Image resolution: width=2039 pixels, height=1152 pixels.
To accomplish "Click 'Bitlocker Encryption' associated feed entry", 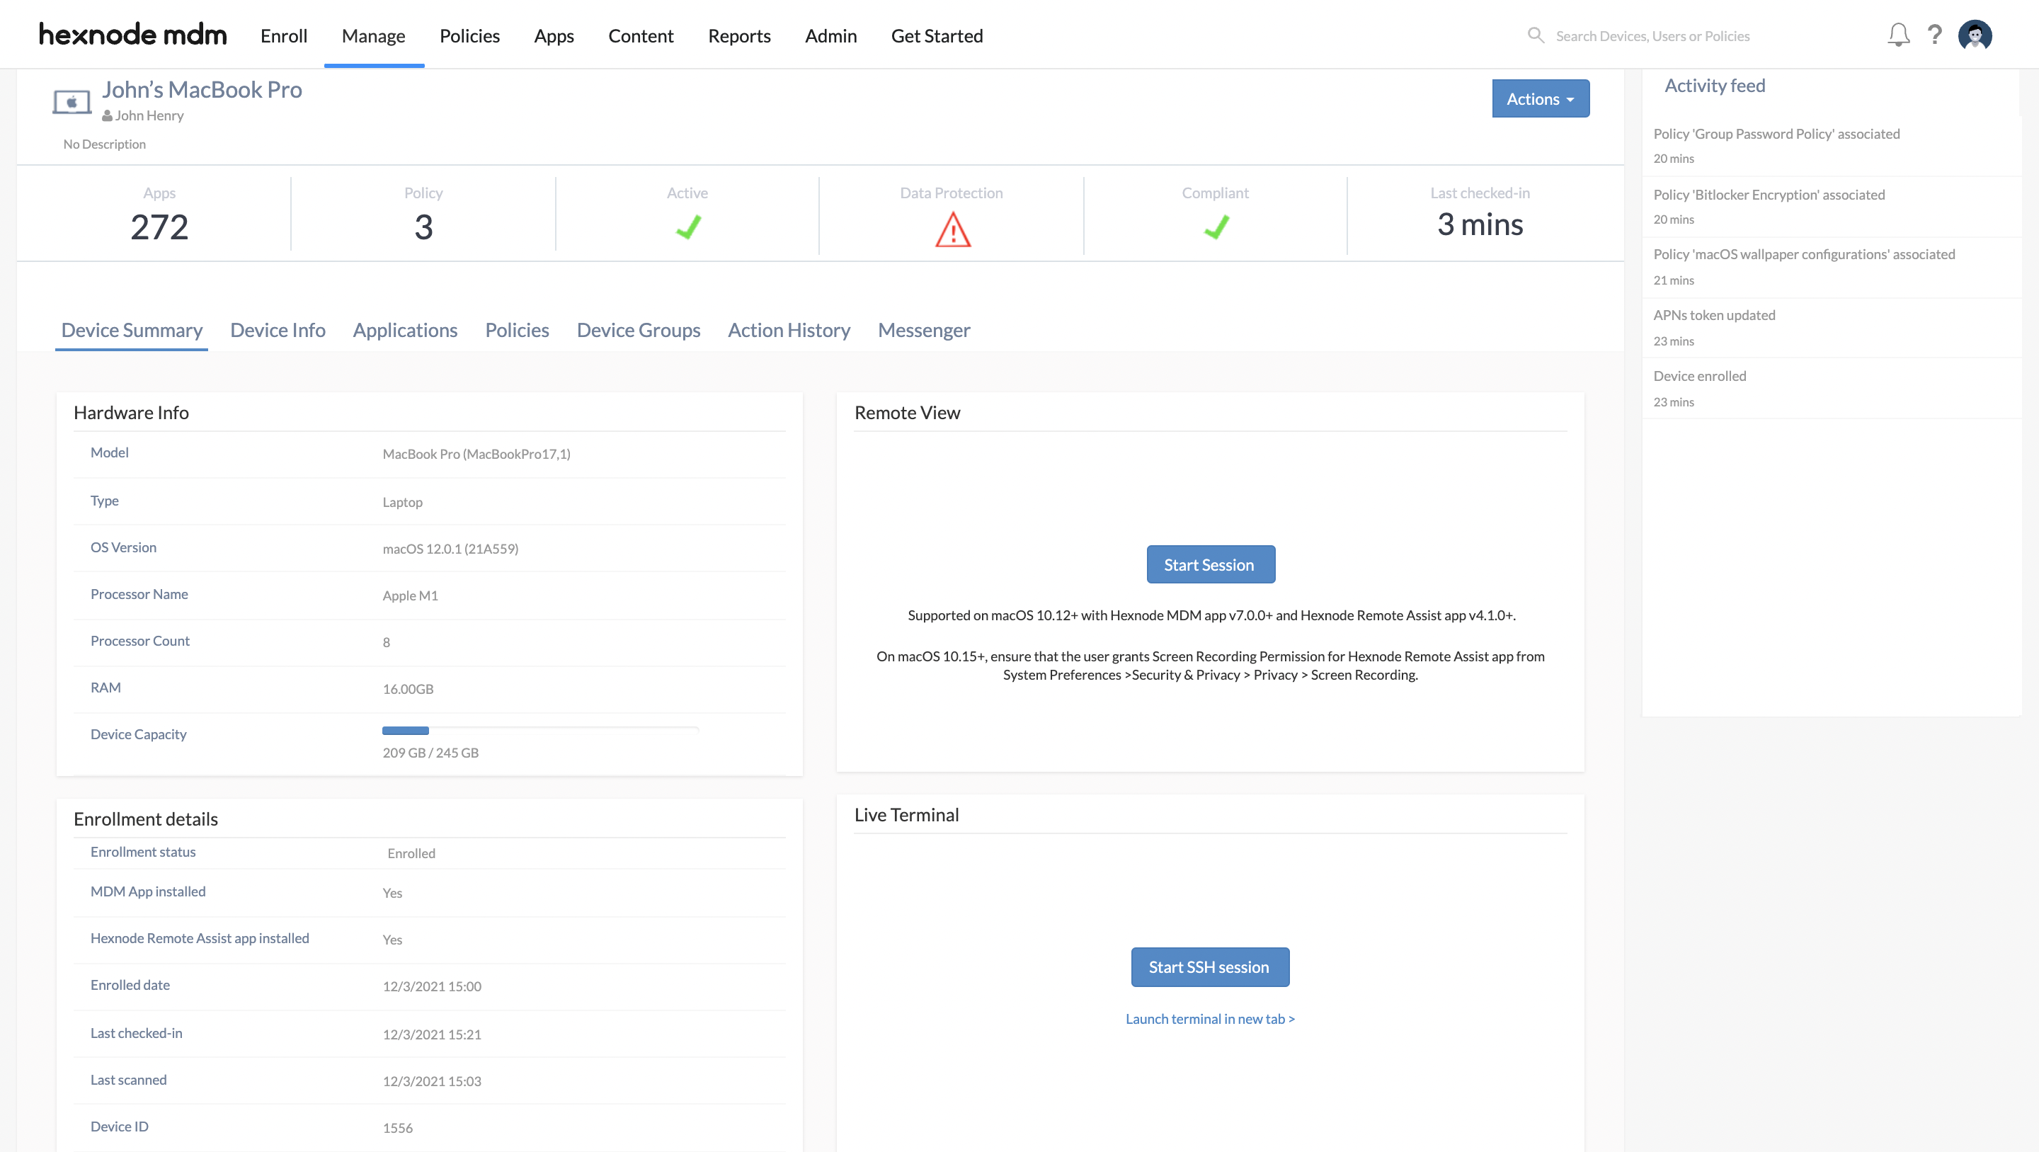I will 1769,195.
